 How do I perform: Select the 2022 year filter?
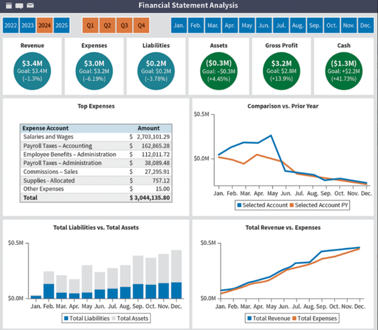pyautogui.click(x=10, y=25)
